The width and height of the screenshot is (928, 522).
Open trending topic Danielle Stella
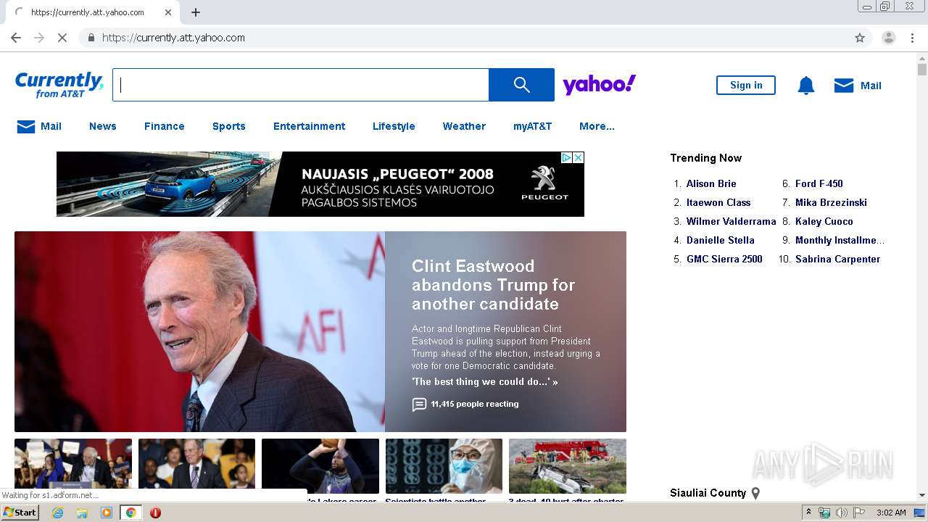tap(721, 240)
